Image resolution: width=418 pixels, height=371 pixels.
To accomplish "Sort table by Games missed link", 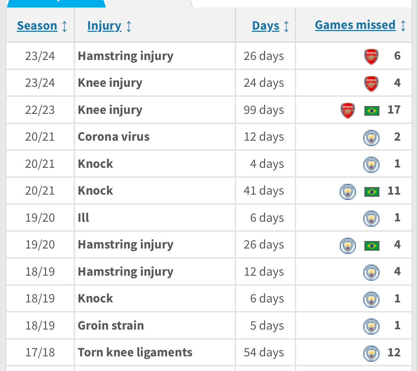I will click(x=355, y=25).
